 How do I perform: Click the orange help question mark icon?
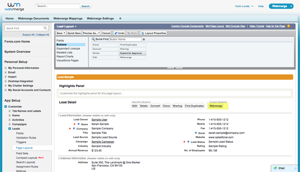pos(288,26)
